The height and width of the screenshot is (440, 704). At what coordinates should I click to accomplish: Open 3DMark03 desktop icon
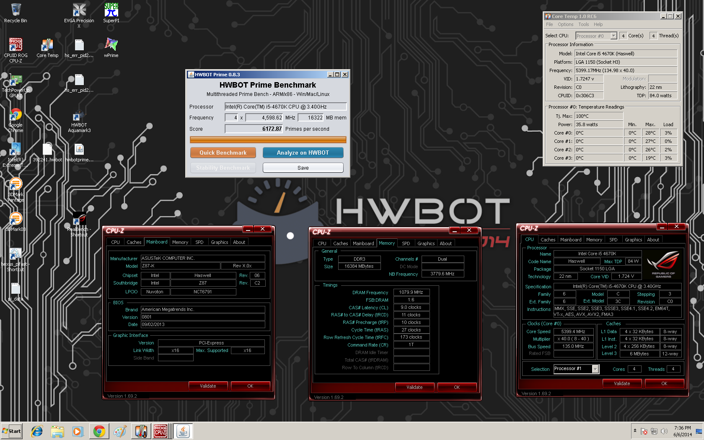click(16, 221)
